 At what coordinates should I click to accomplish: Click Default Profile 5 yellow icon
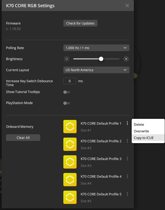click(70, 197)
